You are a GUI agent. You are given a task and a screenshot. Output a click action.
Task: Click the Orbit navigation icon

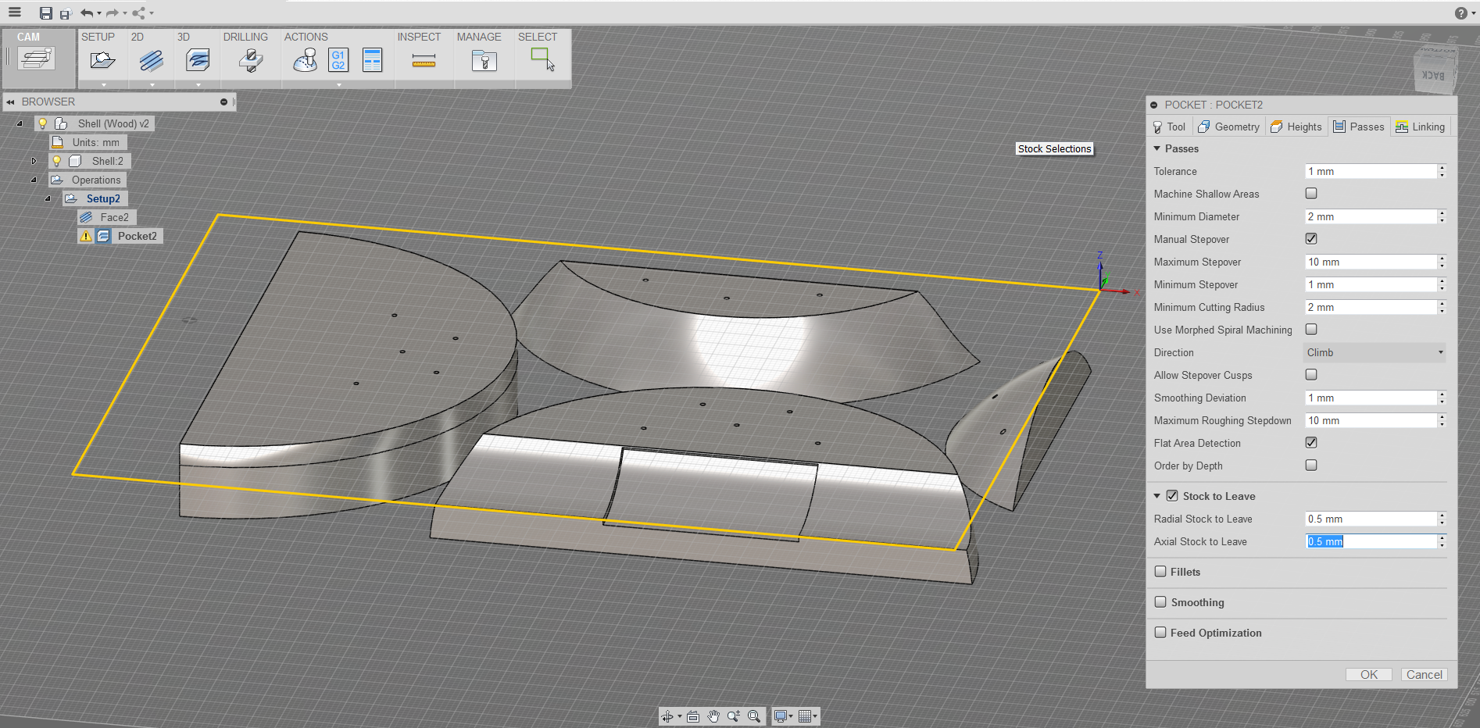click(x=667, y=716)
